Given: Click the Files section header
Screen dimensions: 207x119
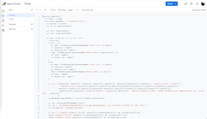Looking at the screenshot, I should 11,10.
